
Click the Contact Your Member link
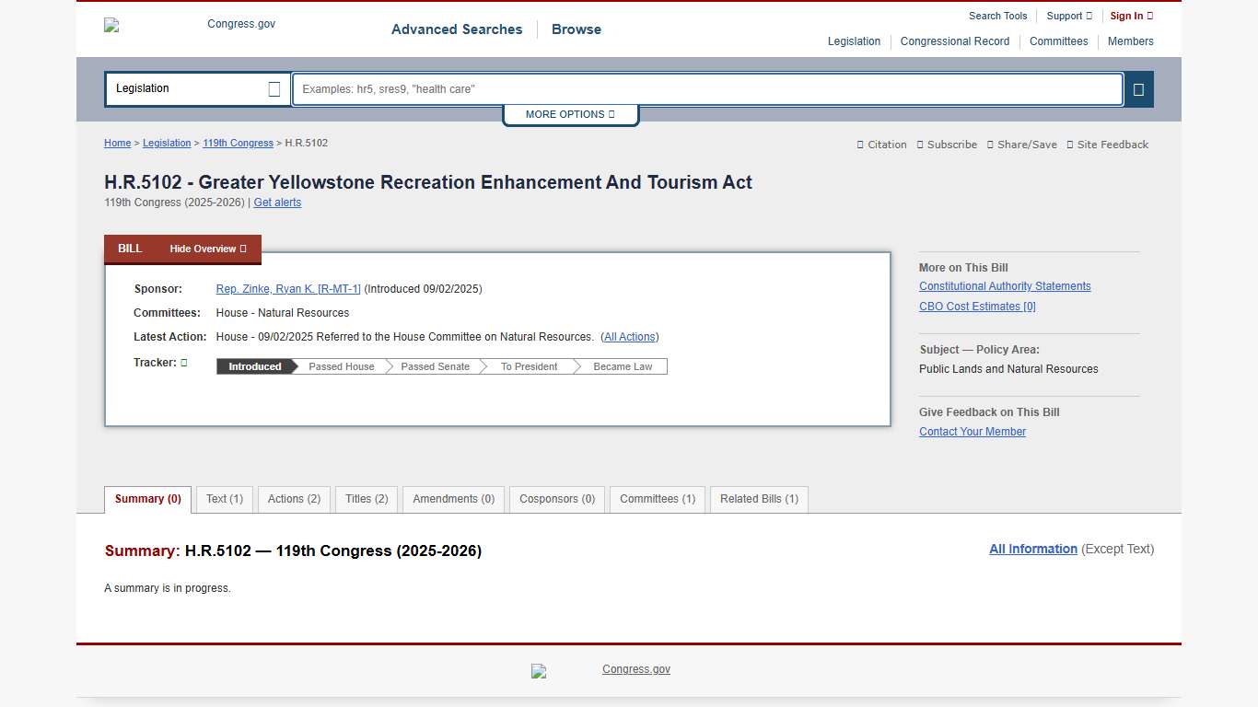point(972,431)
